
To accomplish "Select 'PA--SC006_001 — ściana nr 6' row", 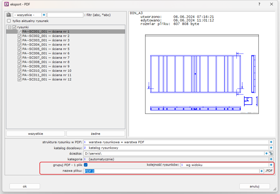I will point(66,53).
